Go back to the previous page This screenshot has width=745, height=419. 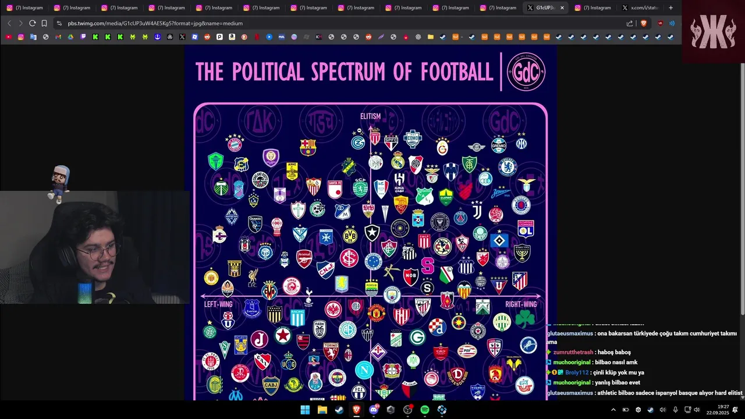[9, 23]
